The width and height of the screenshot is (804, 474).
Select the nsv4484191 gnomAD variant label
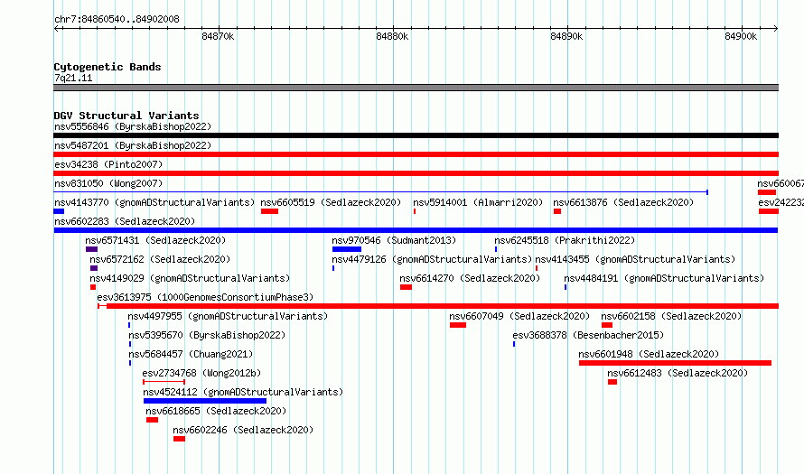click(x=664, y=278)
